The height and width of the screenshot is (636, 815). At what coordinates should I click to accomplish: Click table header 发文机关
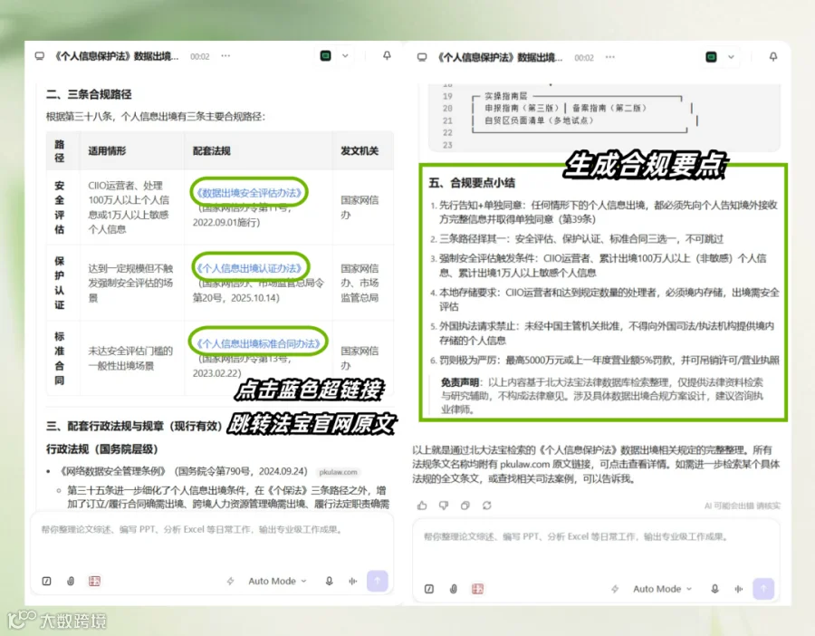pyautogui.click(x=360, y=150)
